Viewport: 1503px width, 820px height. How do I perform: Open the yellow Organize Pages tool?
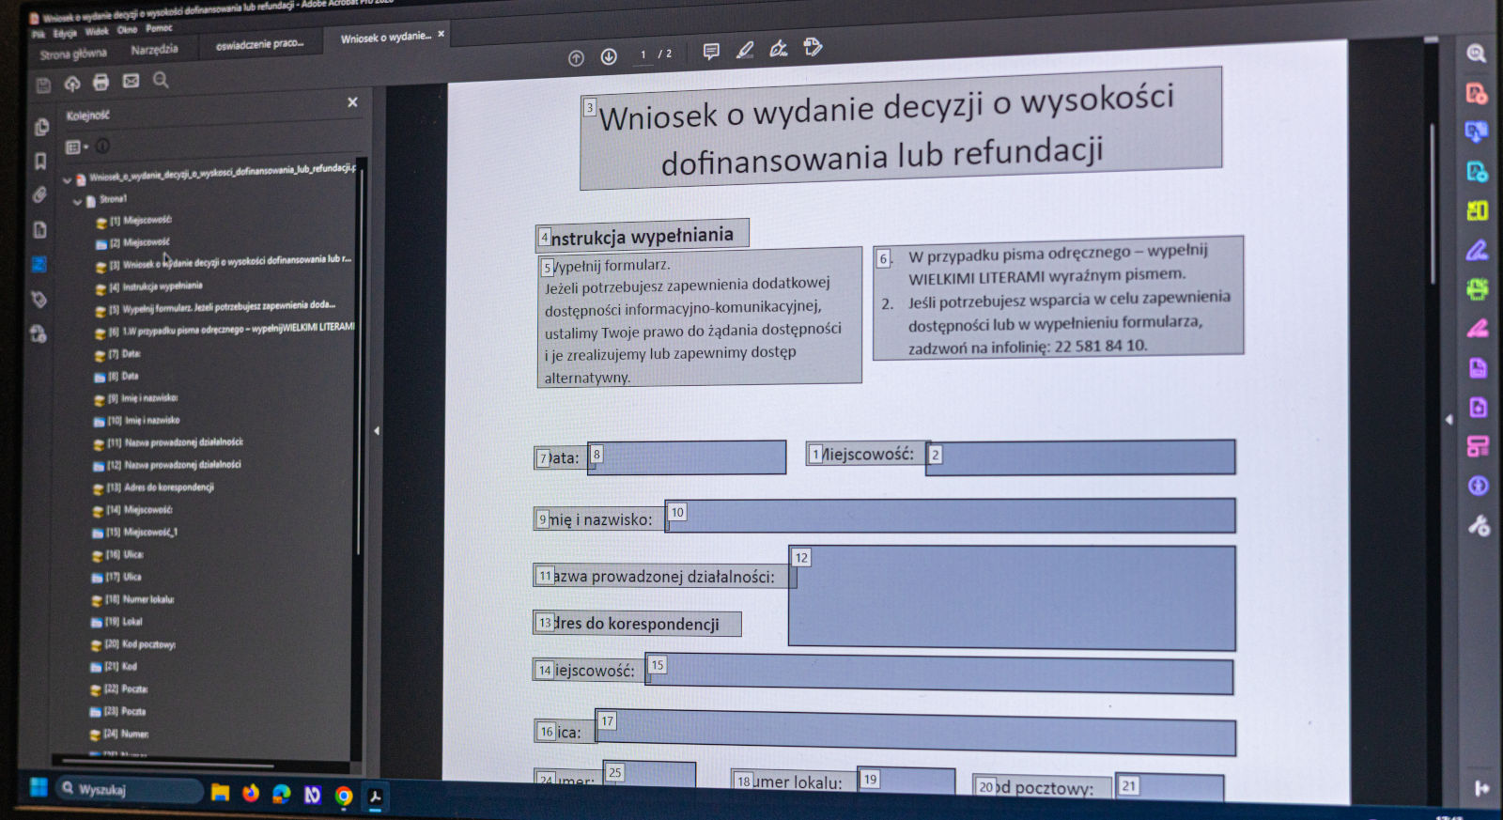(1477, 210)
